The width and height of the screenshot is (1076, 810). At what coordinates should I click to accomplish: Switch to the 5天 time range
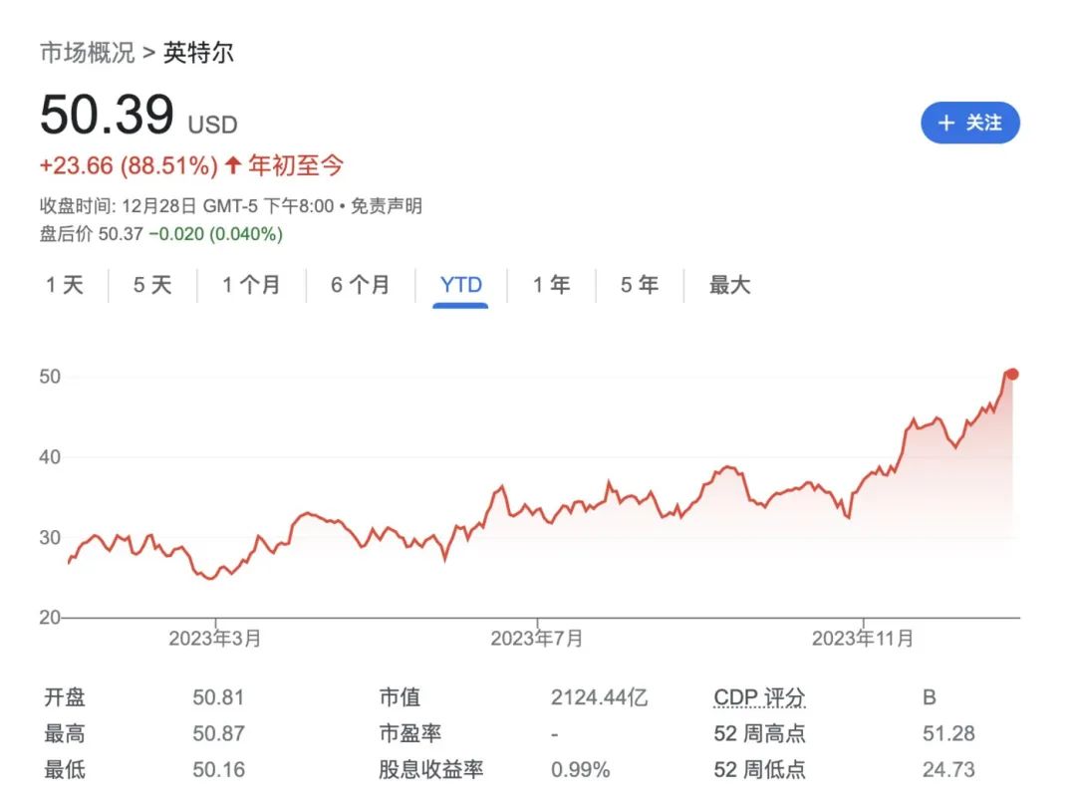pyautogui.click(x=150, y=284)
